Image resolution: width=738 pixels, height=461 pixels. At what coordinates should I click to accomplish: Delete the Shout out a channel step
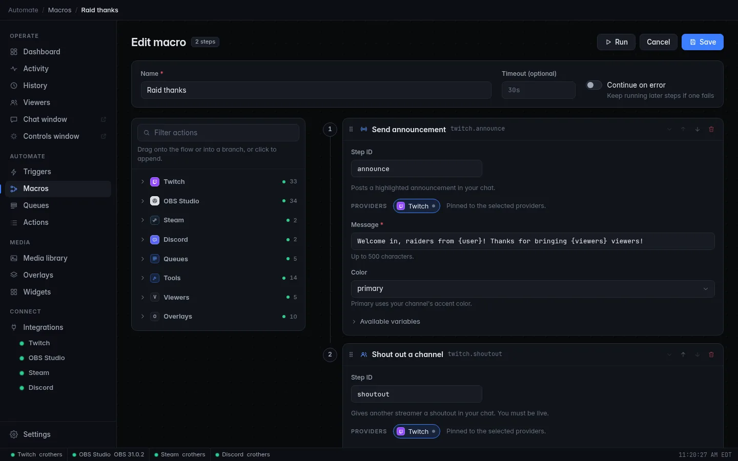(x=711, y=354)
